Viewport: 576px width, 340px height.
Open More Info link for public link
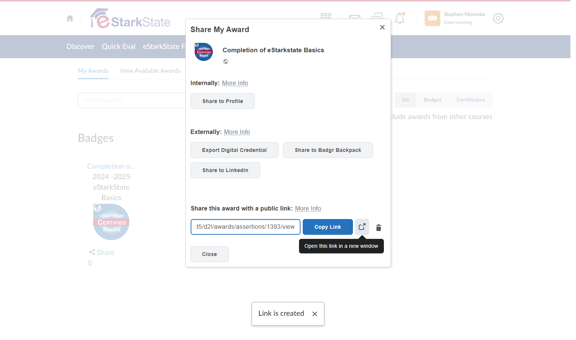point(308,208)
